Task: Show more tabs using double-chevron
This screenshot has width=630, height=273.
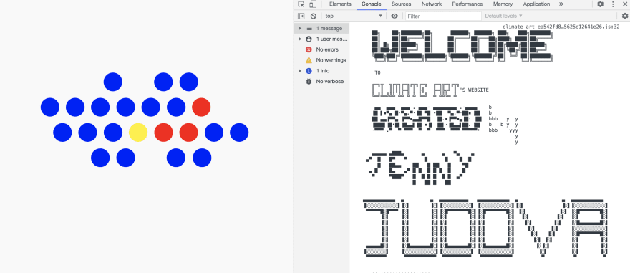Action: [561, 4]
